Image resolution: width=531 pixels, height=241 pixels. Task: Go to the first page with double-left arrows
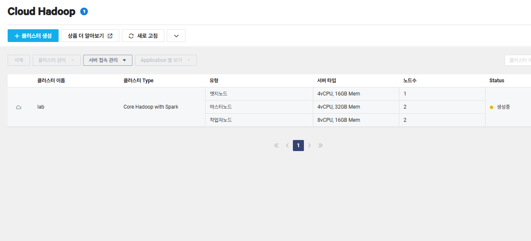pos(276,146)
